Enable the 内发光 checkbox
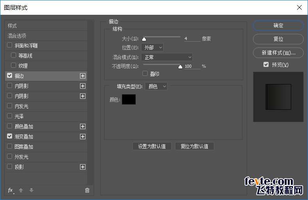 click(9, 106)
